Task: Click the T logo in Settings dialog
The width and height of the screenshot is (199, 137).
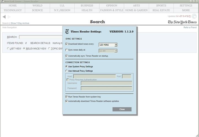Action: point(67,32)
